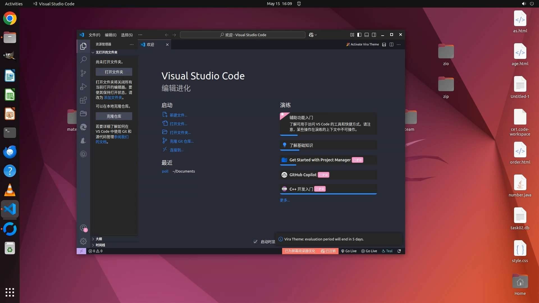Select the Teal color theme status item
539x303 pixels.
point(387,251)
